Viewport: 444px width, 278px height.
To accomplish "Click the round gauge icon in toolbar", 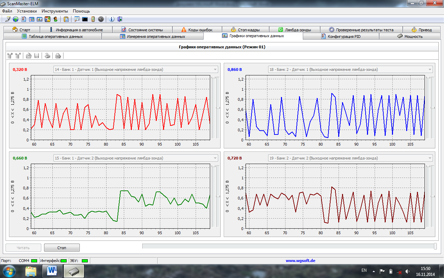I will tap(101, 19).
